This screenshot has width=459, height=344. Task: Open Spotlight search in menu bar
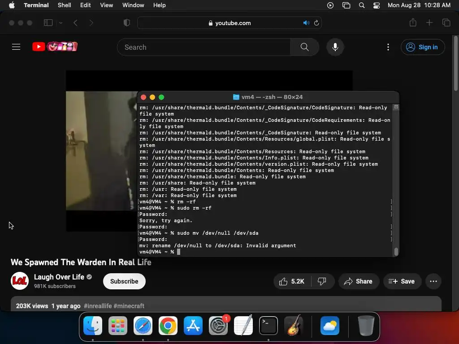[x=362, y=5]
